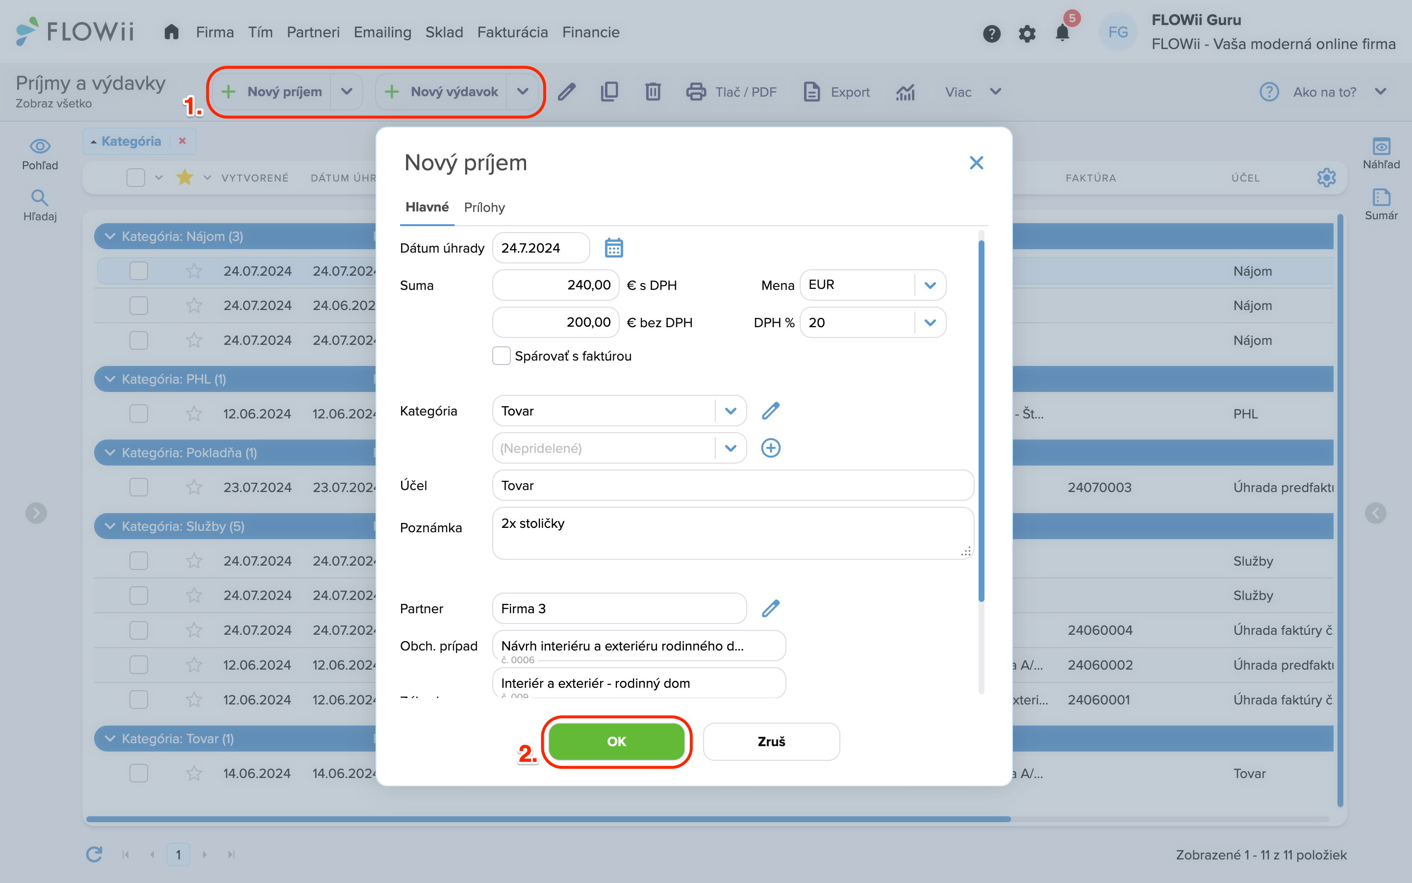The width and height of the screenshot is (1412, 883).
Task: Confirm the dialog with OK
Action: coord(616,741)
